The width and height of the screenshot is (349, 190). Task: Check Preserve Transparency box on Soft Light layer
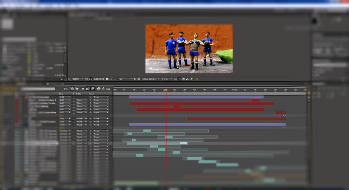point(74,125)
